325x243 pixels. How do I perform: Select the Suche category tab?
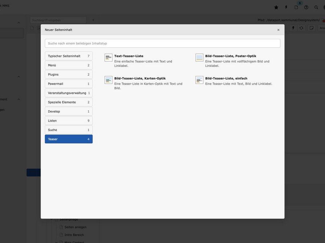(x=69, y=130)
